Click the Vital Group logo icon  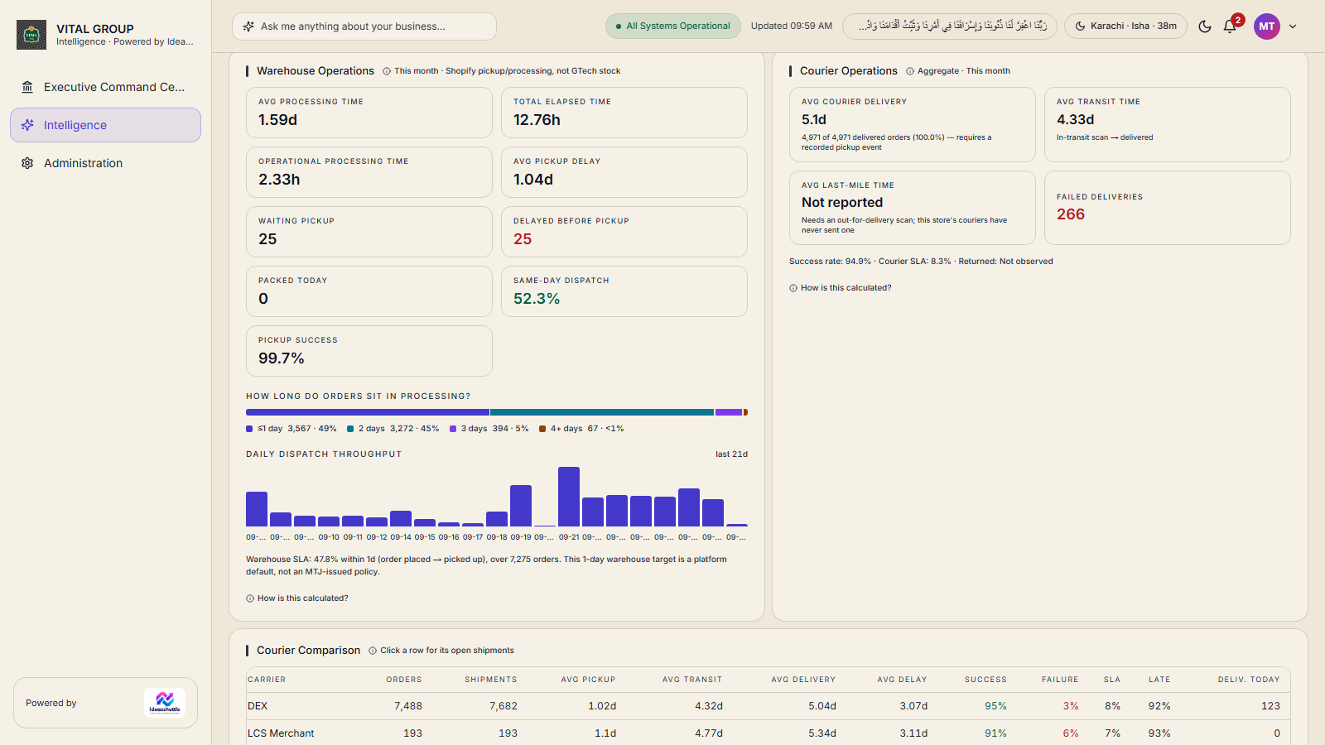tap(31, 35)
